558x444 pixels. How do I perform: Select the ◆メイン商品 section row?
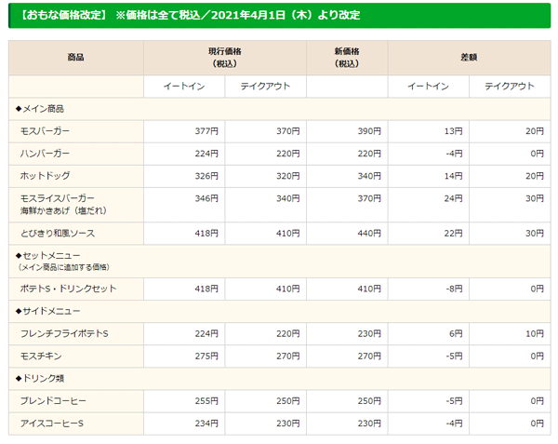pyautogui.click(x=279, y=109)
